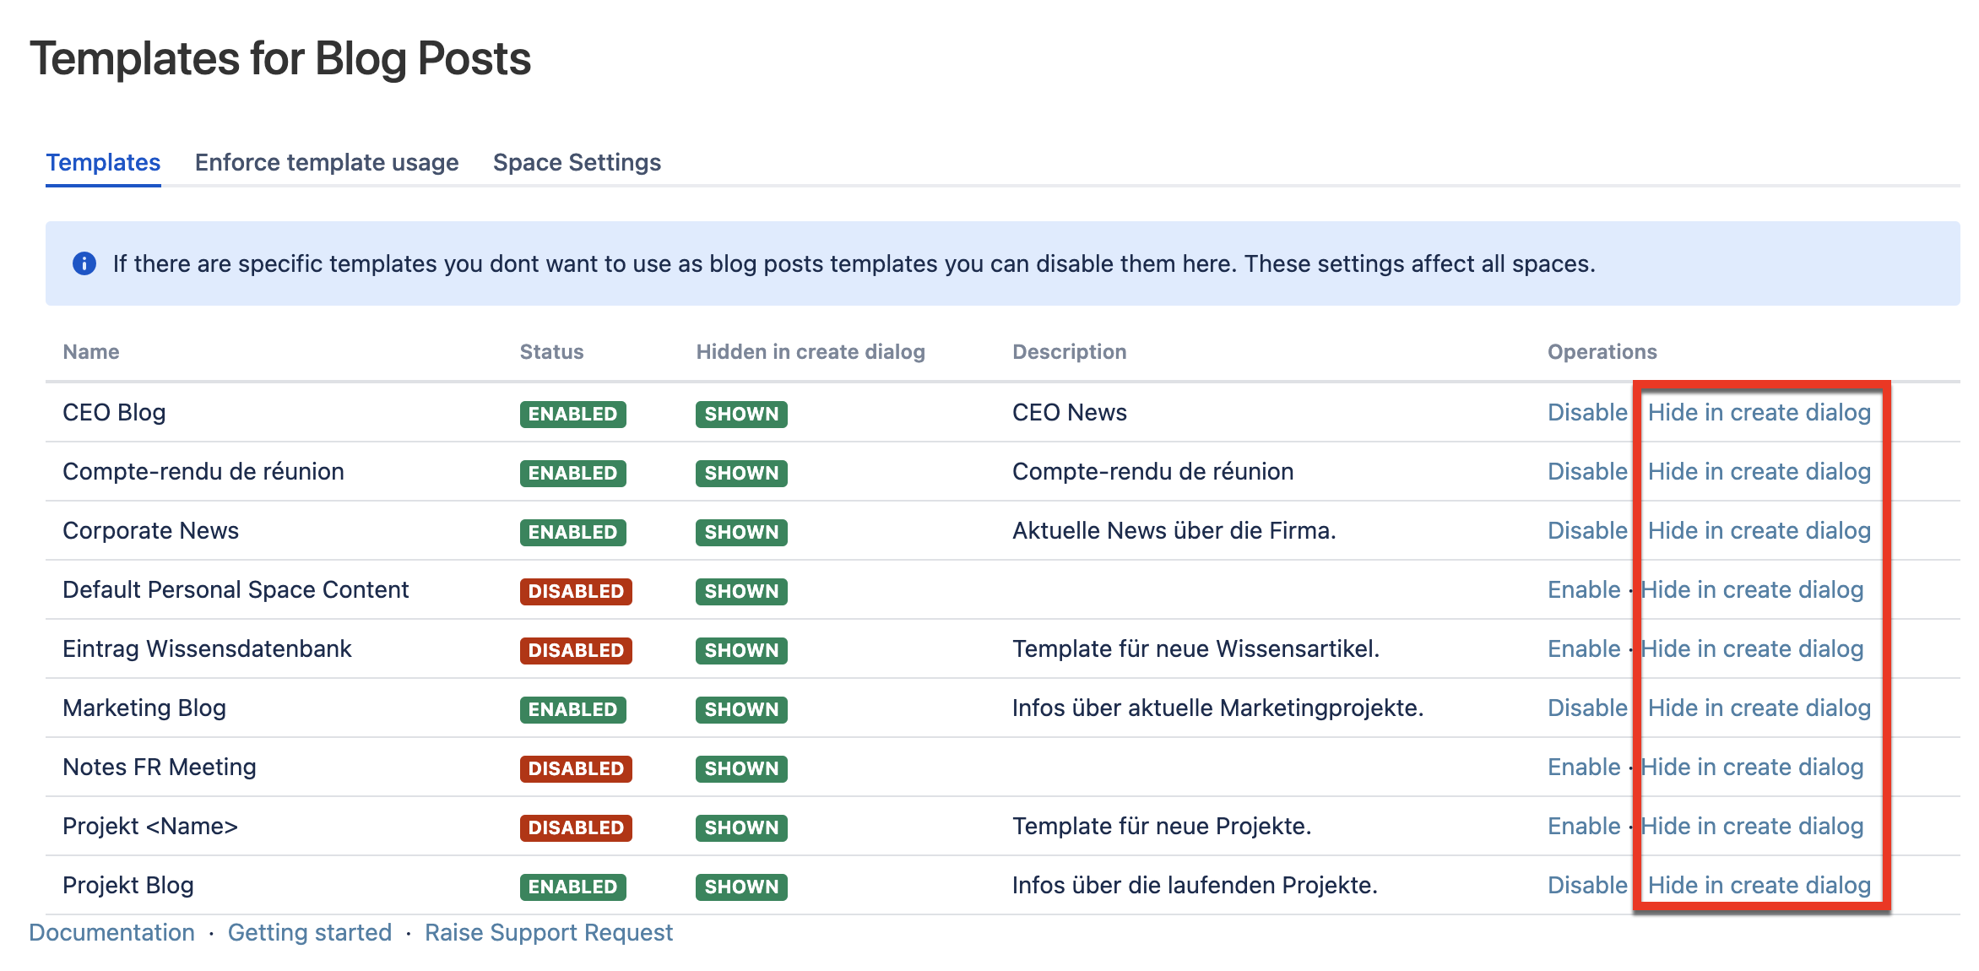Open the Documentation link
Viewport: 1979px width, 971px height.
point(111,932)
